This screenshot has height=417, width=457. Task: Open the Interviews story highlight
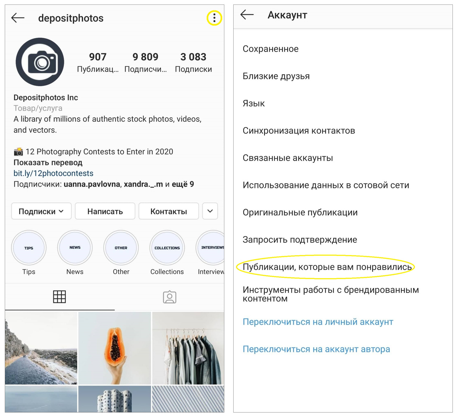point(210,253)
